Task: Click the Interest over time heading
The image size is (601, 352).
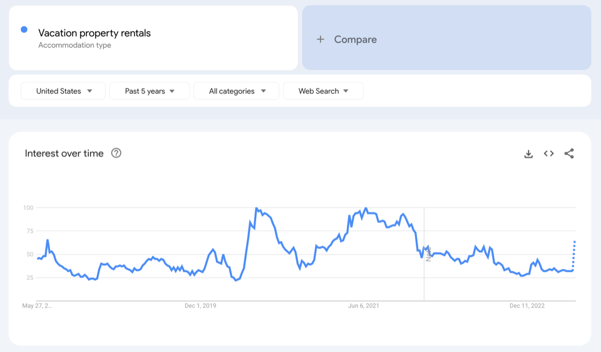Action: 64,153
